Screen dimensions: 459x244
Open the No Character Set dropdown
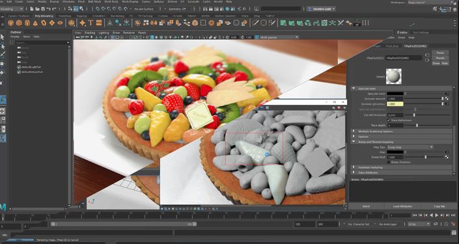click(x=359, y=224)
